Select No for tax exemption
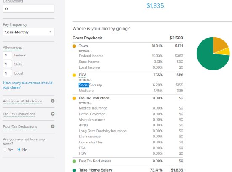The height and width of the screenshot is (172, 232). [19, 150]
